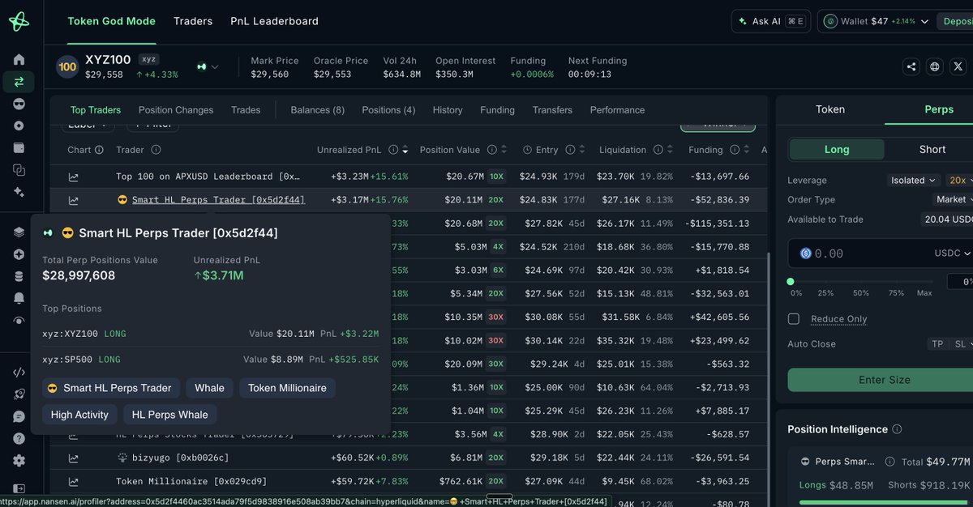Open the rocket sidebar icon
This screenshot has width=973, height=507.
pyautogui.click(x=19, y=394)
